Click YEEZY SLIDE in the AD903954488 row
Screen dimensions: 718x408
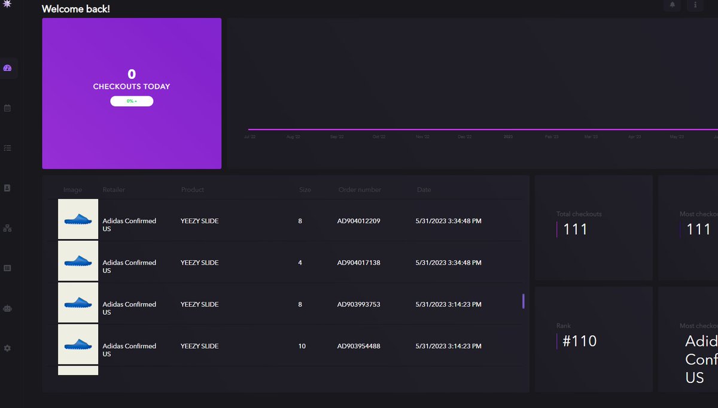[200, 346]
